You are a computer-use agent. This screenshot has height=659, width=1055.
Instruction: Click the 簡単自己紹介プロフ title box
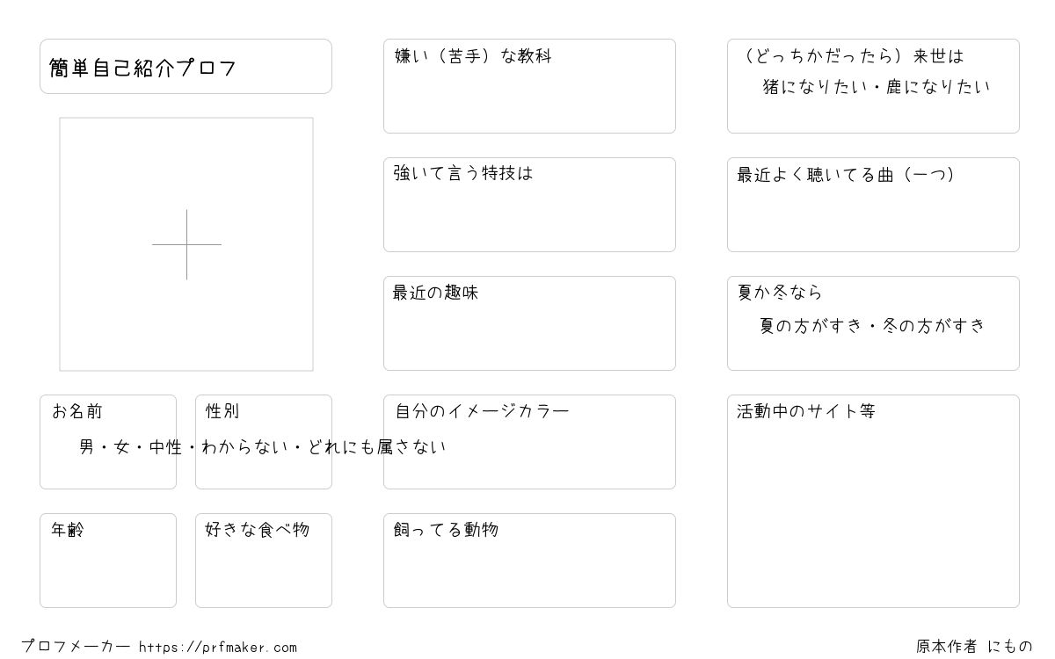pos(186,66)
